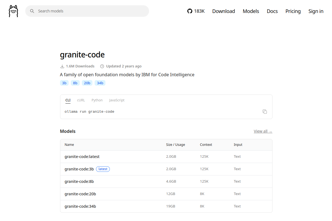The image size is (332, 221).
Task: Click the blue latest badge
Action: (x=103, y=169)
